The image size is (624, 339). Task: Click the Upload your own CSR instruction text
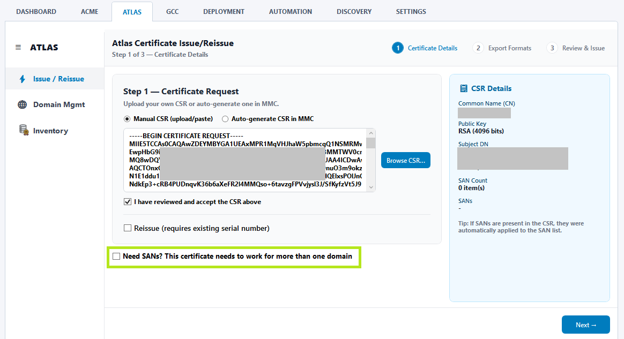[x=201, y=104]
